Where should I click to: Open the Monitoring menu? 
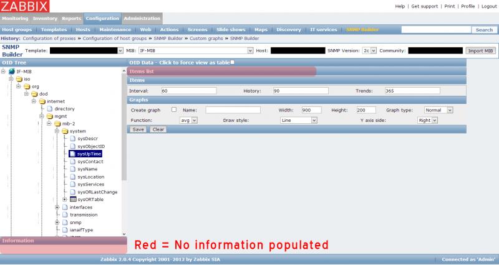coord(15,19)
